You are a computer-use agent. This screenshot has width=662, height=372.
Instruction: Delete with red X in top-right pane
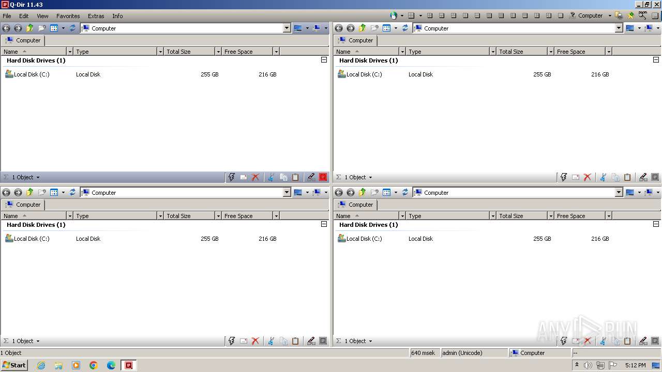click(x=588, y=177)
